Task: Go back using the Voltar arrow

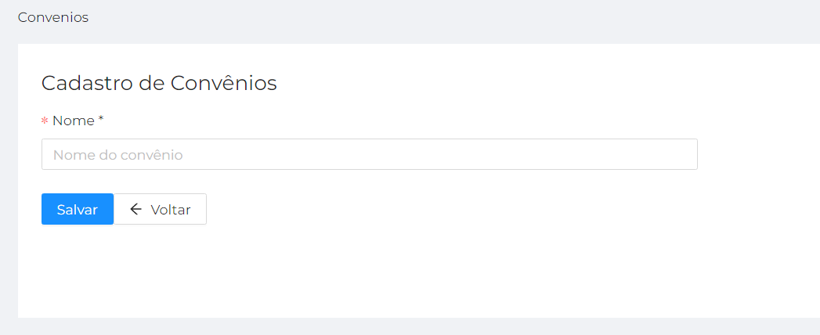Action: tap(136, 209)
